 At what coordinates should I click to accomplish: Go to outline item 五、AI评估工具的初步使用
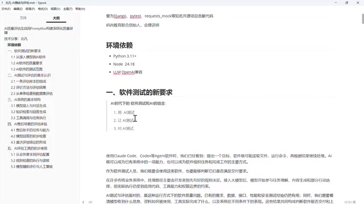pyautogui.click(x=27, y=148)
